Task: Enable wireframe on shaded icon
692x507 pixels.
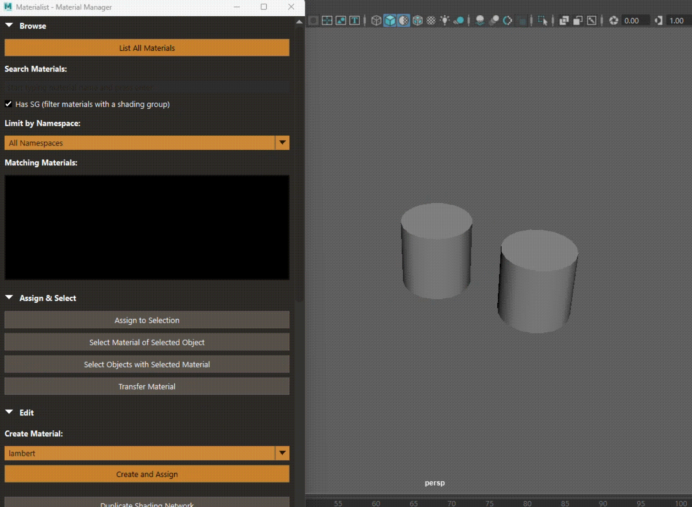Action: [418, 21]
